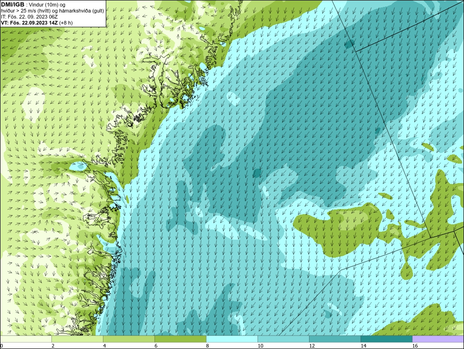Click the 'DMI/IGB' title text

coord(13,5)
